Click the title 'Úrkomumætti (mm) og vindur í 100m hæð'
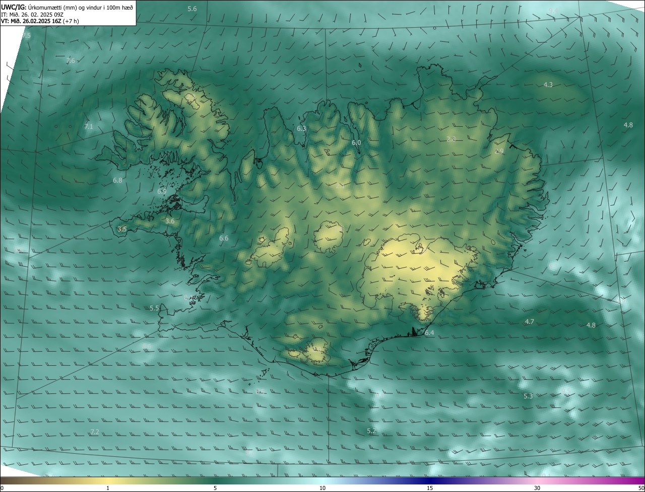The width and height of the screenshot is (645, 492). (81, 7)
